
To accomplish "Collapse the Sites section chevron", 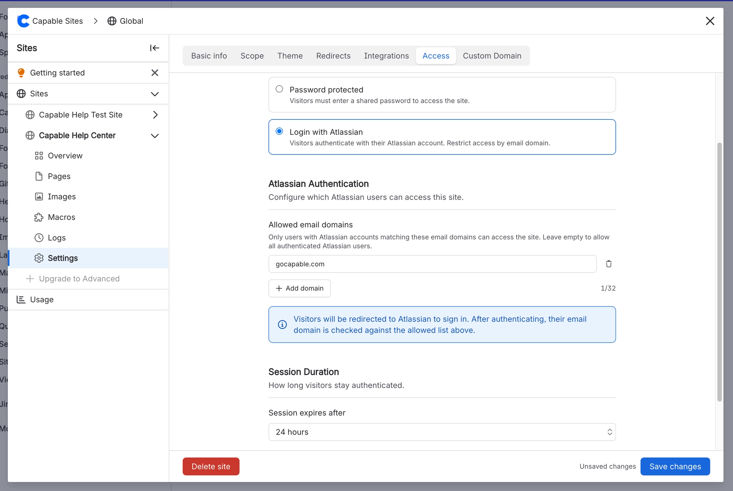I will 155,94.
